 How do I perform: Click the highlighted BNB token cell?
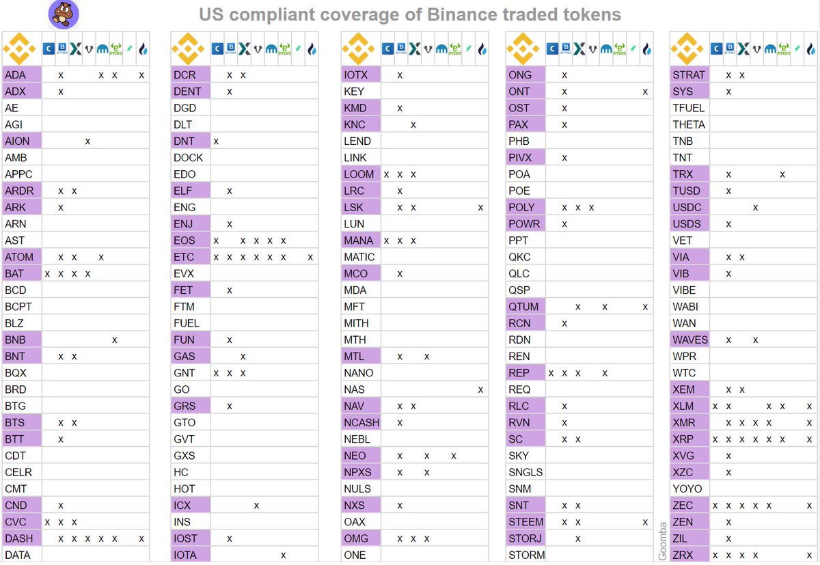[x=23, y=340]
